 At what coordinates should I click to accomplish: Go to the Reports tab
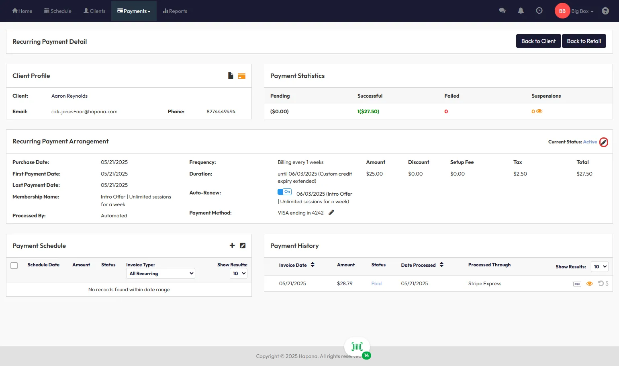(x=175, y=11)
